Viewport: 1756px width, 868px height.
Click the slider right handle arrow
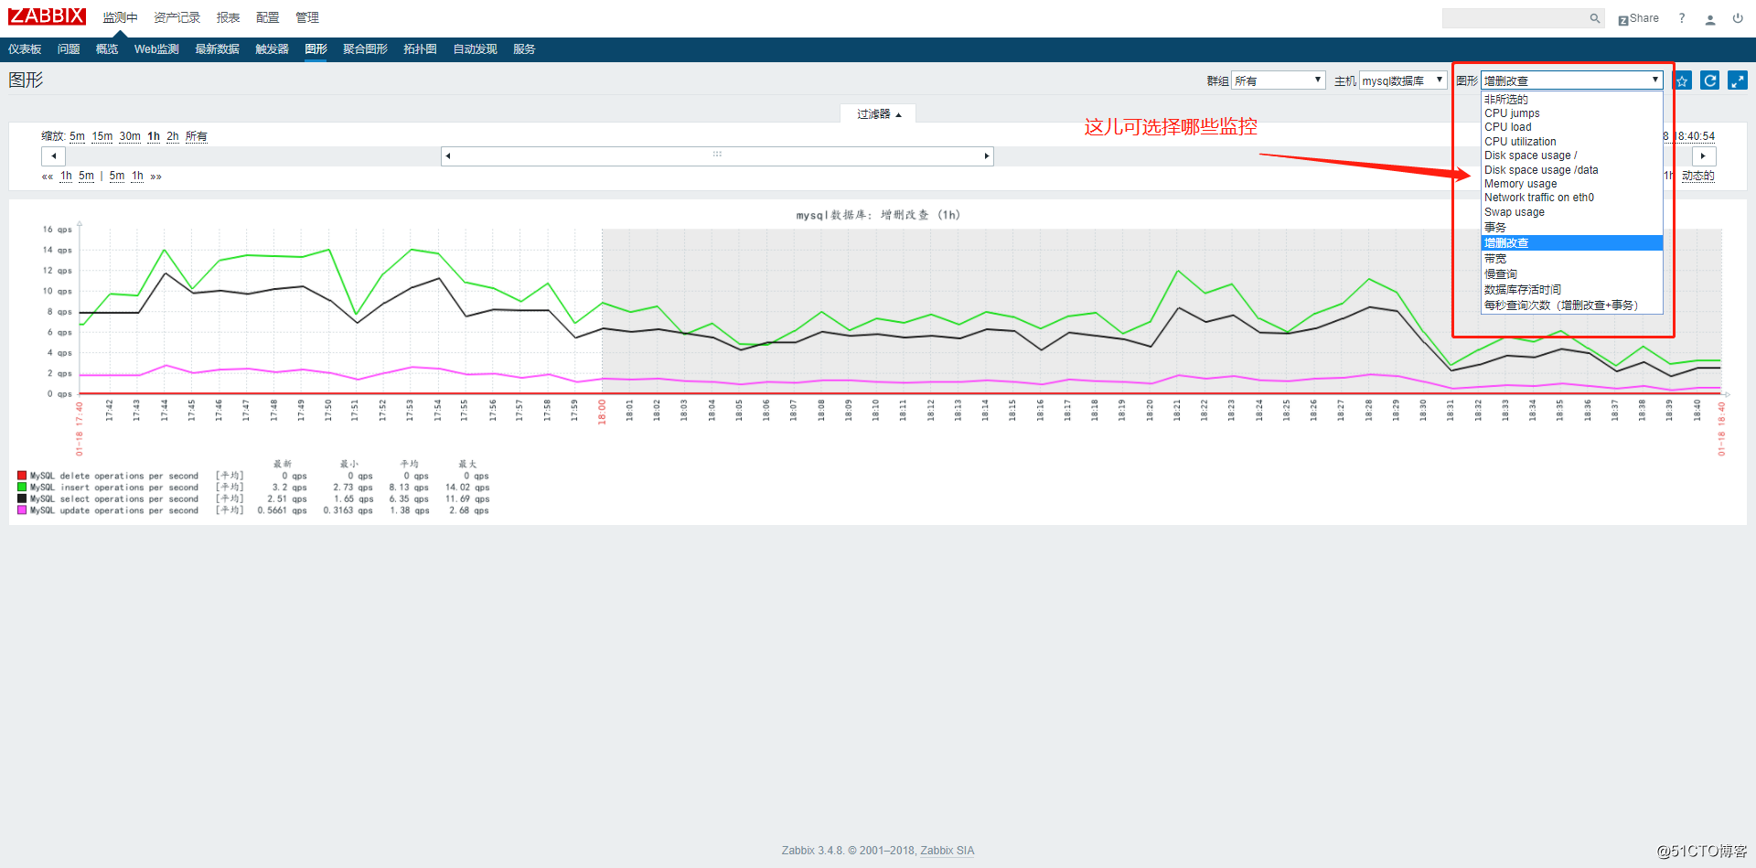click(x=987, y=155)
